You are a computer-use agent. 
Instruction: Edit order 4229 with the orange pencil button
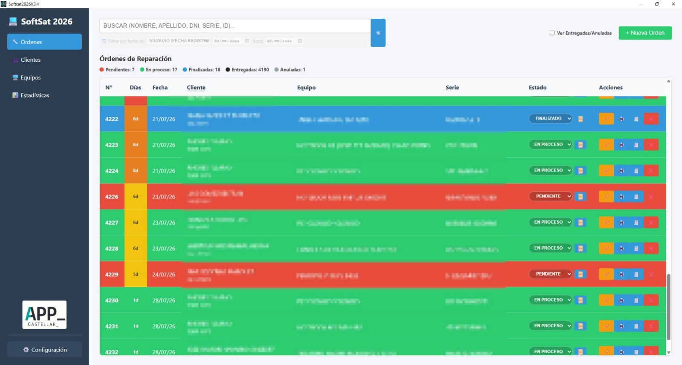(606, 274)
